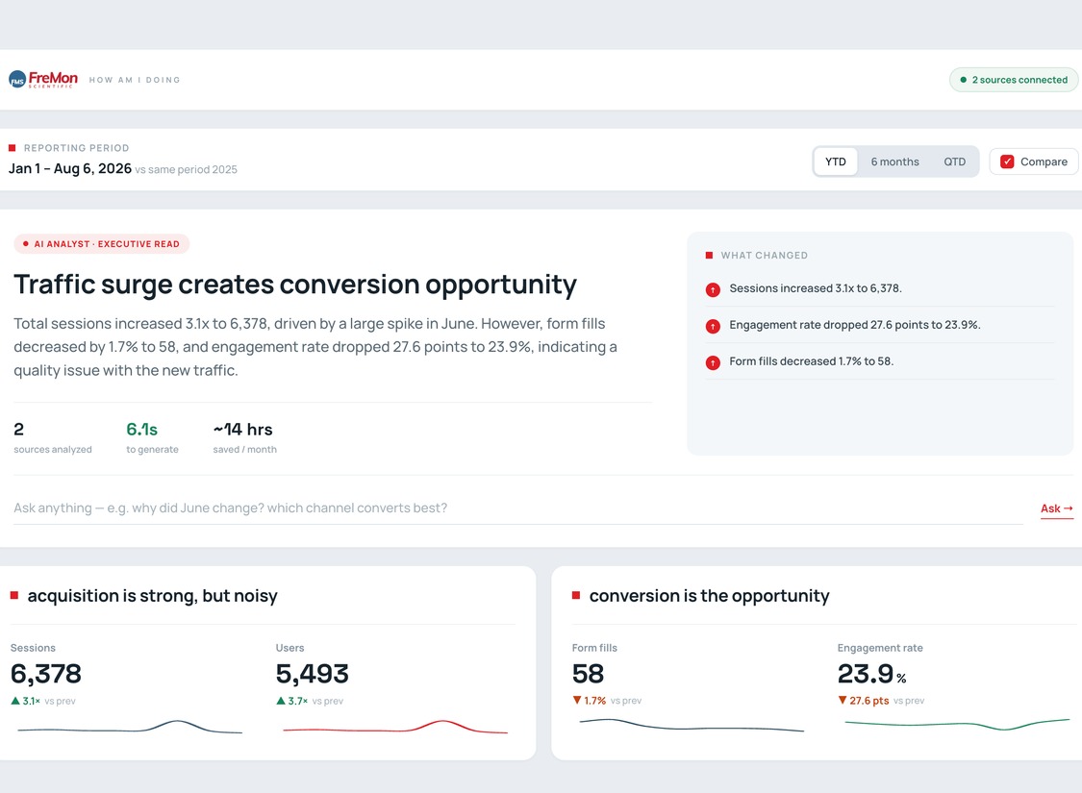The height and width of the screenshot is (793, 1082).
Task: Toggle the Compare checkbox
Action: pyautogui.click(x=1007, y=161)
